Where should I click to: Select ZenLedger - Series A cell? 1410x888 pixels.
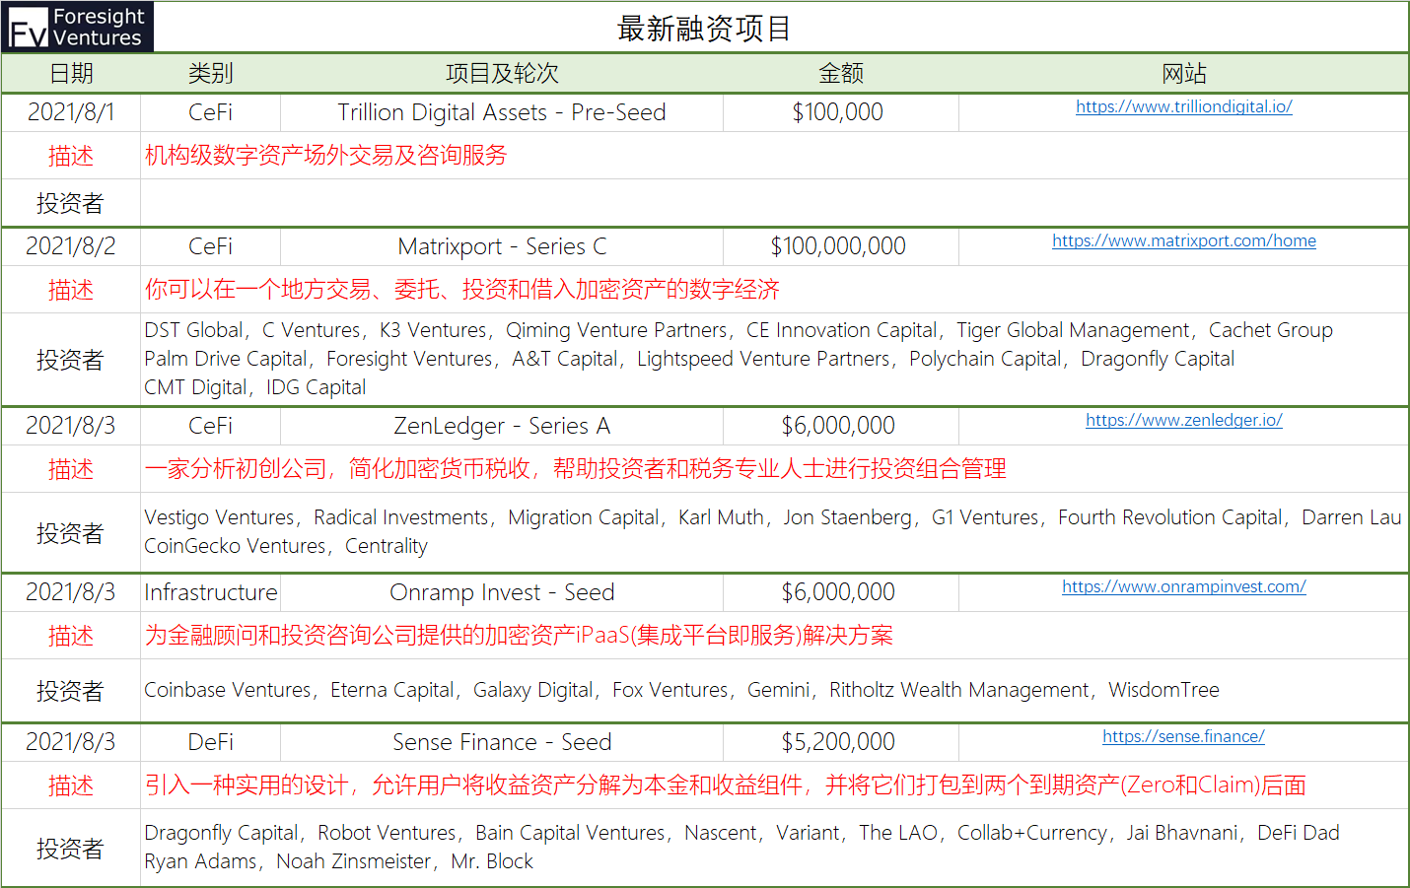point(502,426)
